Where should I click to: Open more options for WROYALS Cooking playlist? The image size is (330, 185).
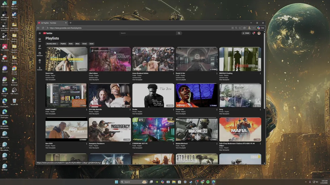click(x=260, y=73)
